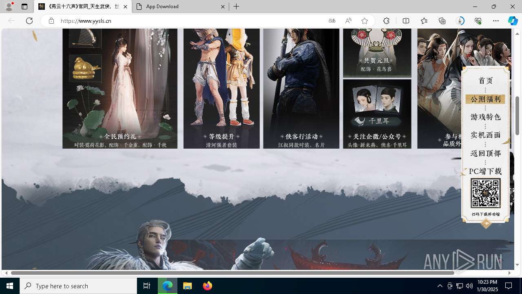522x294 pixels.
Task: Click the golden bird accessory thumbnail
Action: 85,68
